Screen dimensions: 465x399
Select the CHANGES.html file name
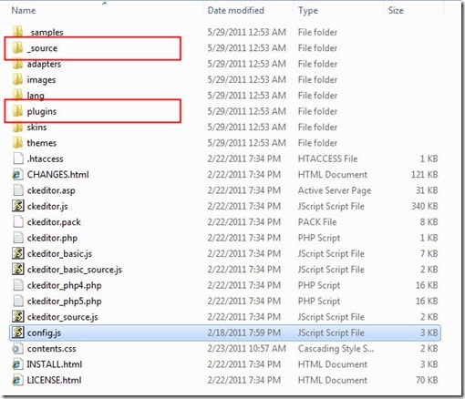tap(58, 174)
